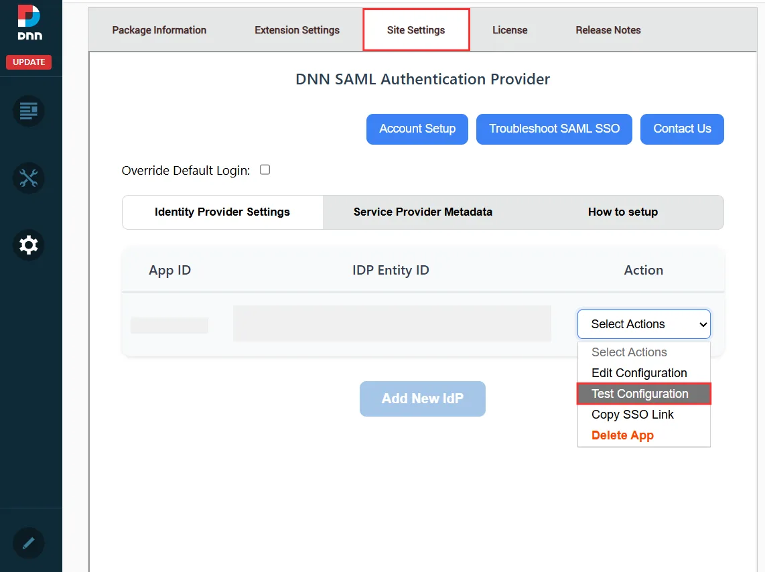Choose Edit Configuration from the actions list
This screenshot has width=765, height=572.
[x=644, y=373]
